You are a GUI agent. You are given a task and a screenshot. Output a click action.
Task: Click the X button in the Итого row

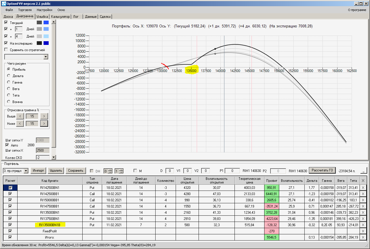click(363, 237)
